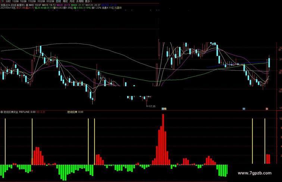Select the 30分钟 period tab
This screenshot has width=282, height=182.
41,1
